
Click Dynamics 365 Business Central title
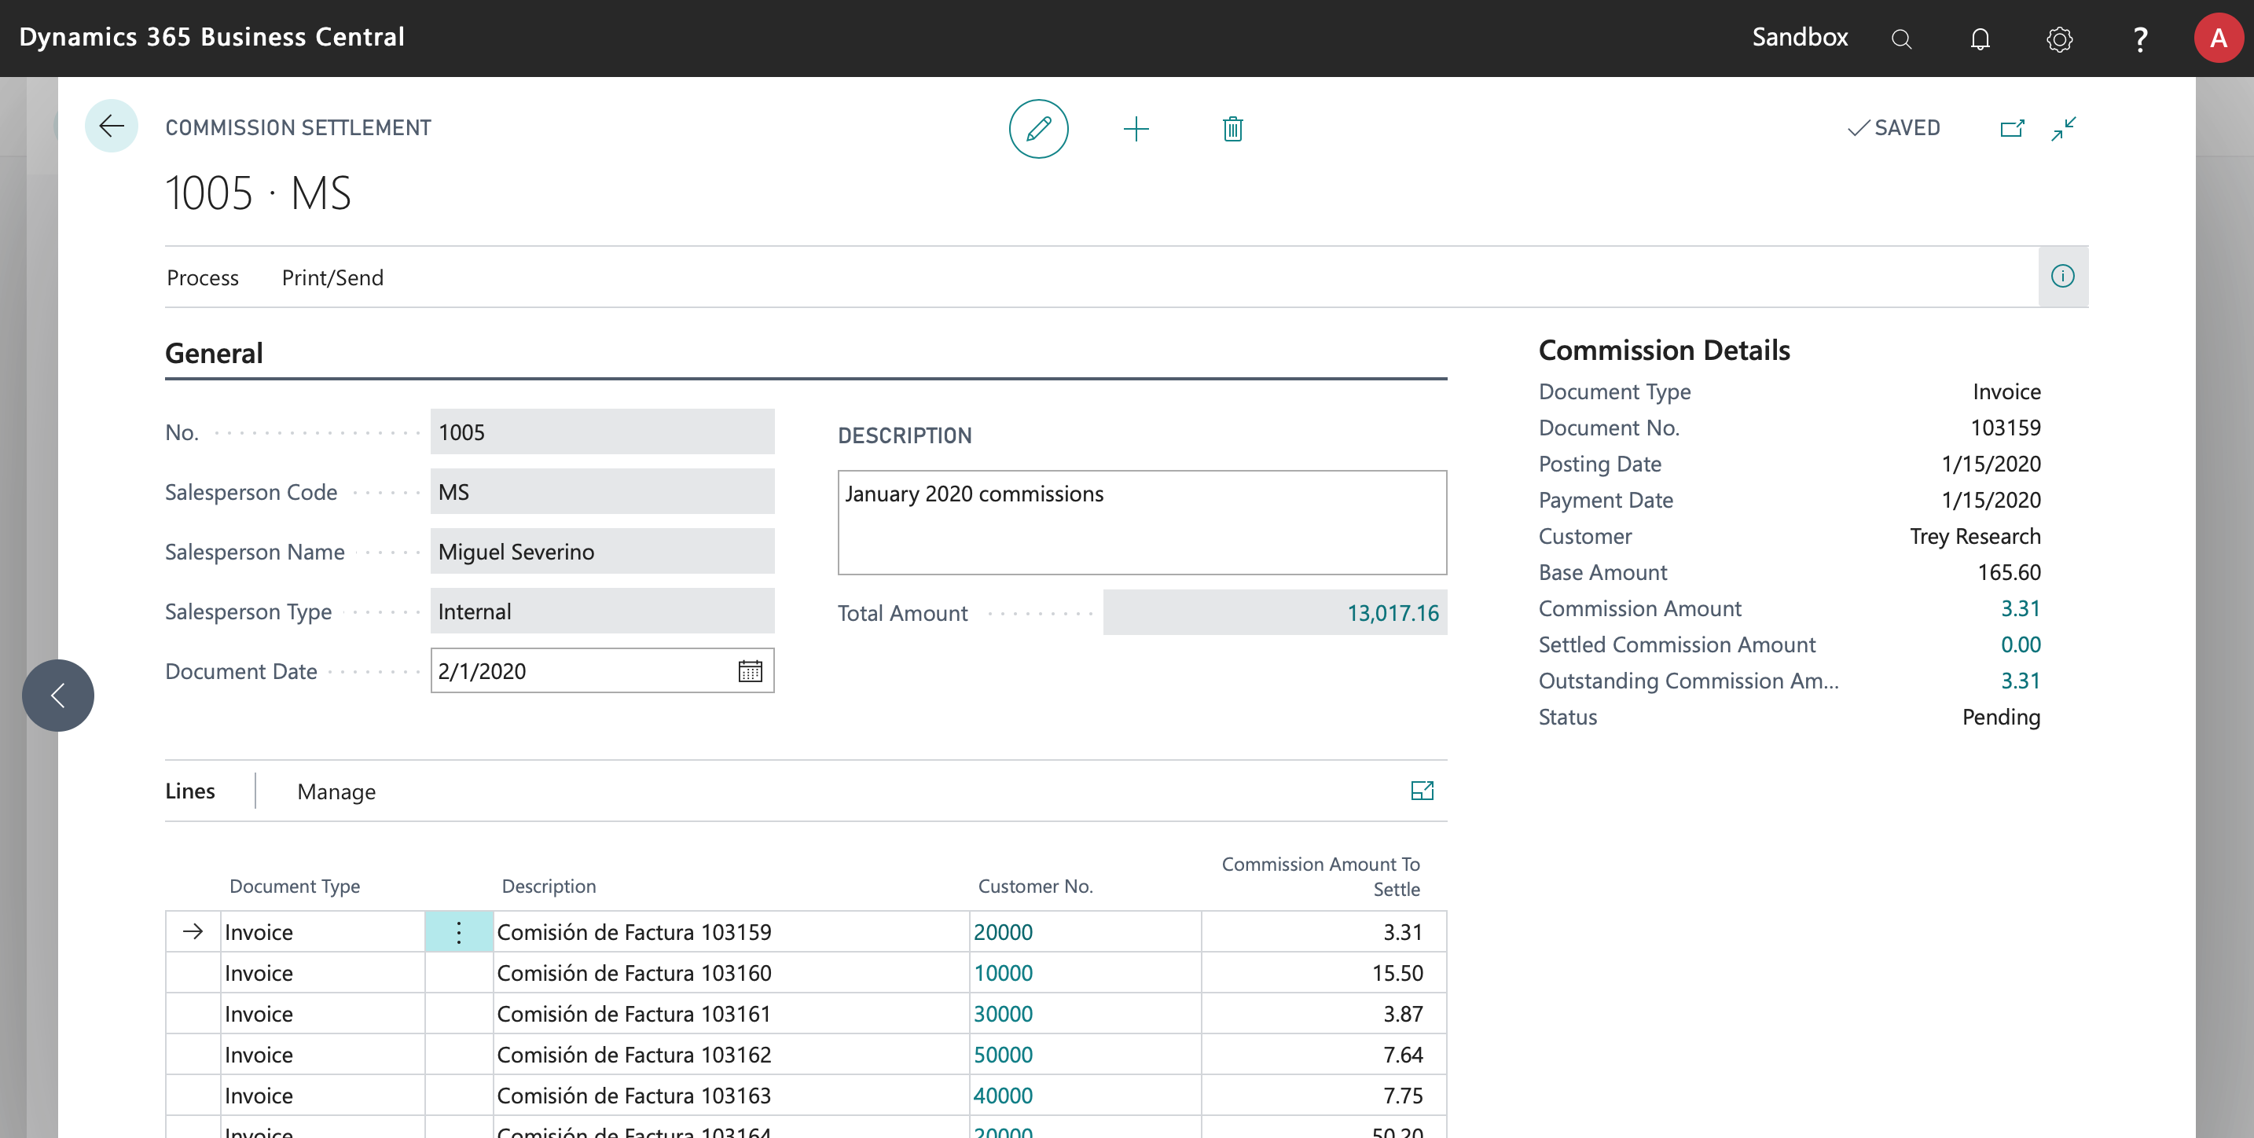pos(211,37)
